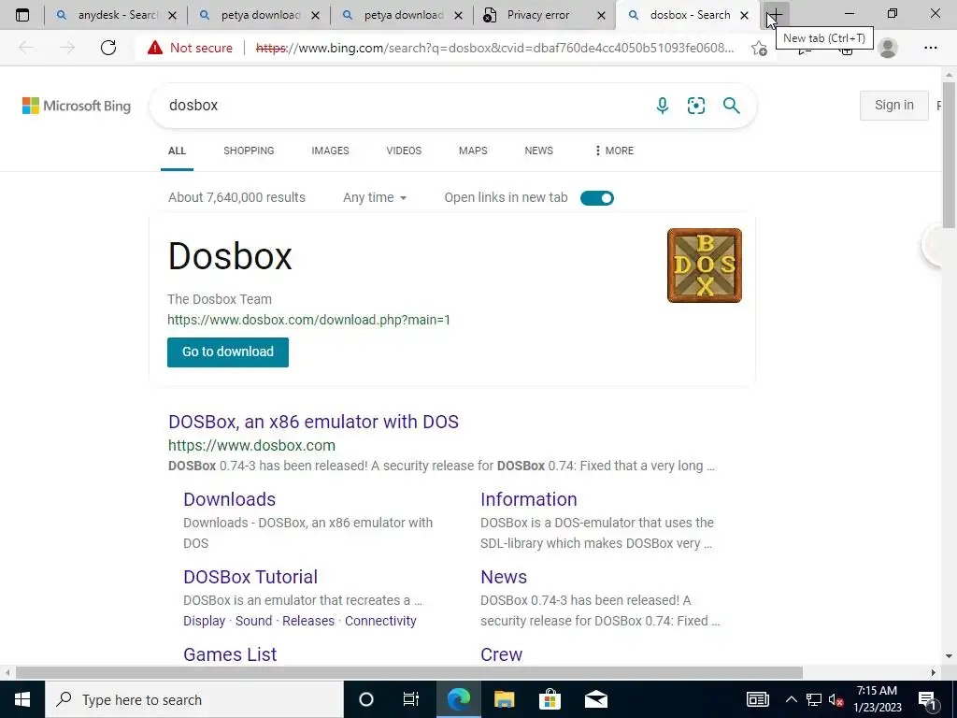Select the IMAGES search tab
The height and width of the screenshot is (718, 957).
pos(330,151)
